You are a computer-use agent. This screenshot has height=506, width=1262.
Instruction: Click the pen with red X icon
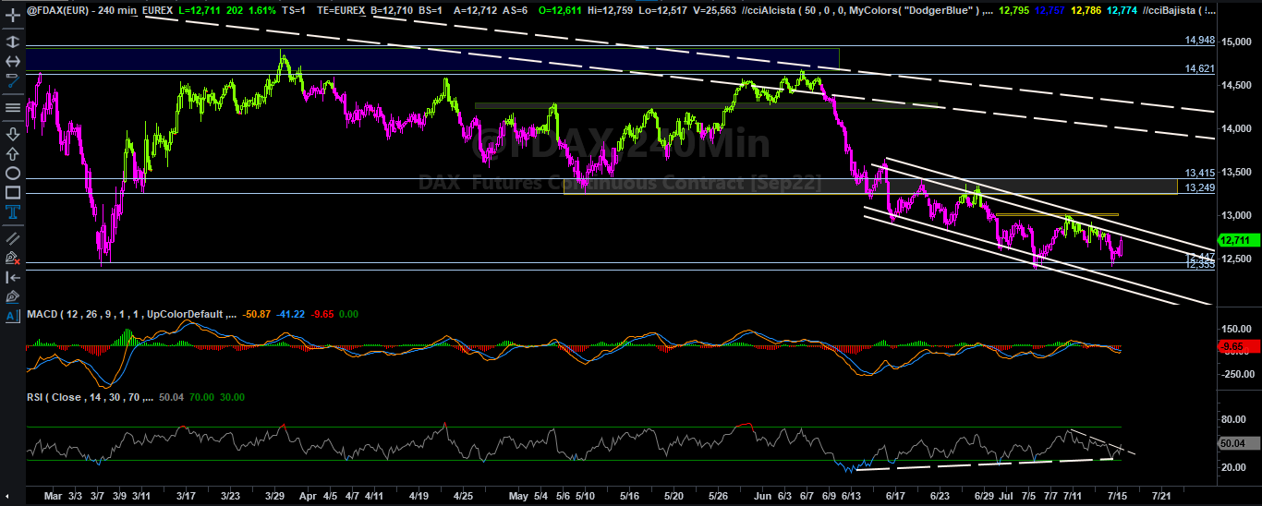12,258
